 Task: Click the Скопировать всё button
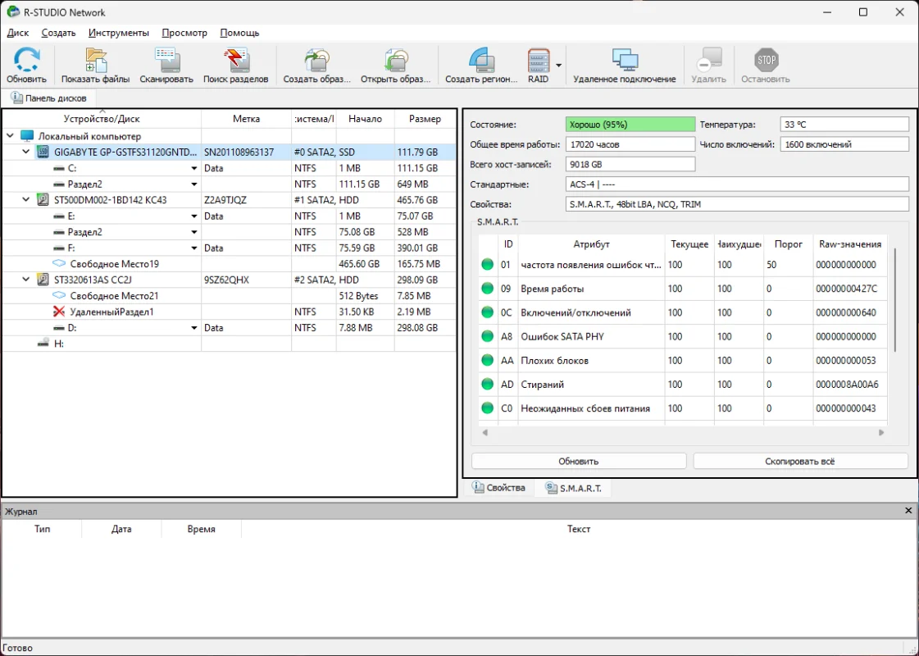[799, 461]
